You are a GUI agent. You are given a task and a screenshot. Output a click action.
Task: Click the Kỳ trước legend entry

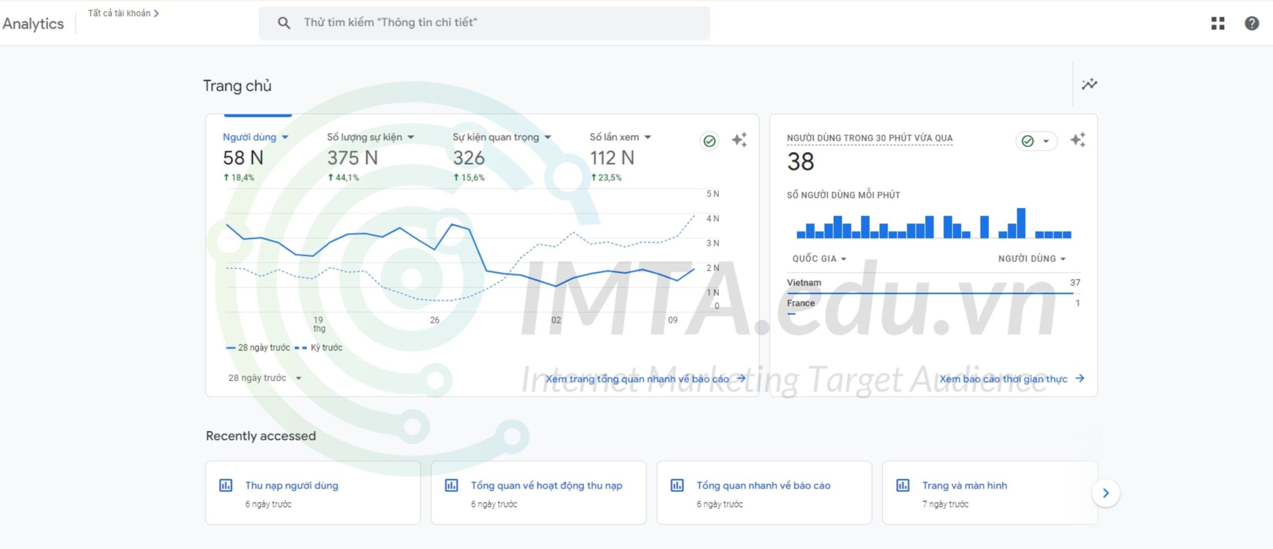pos(319,348)
